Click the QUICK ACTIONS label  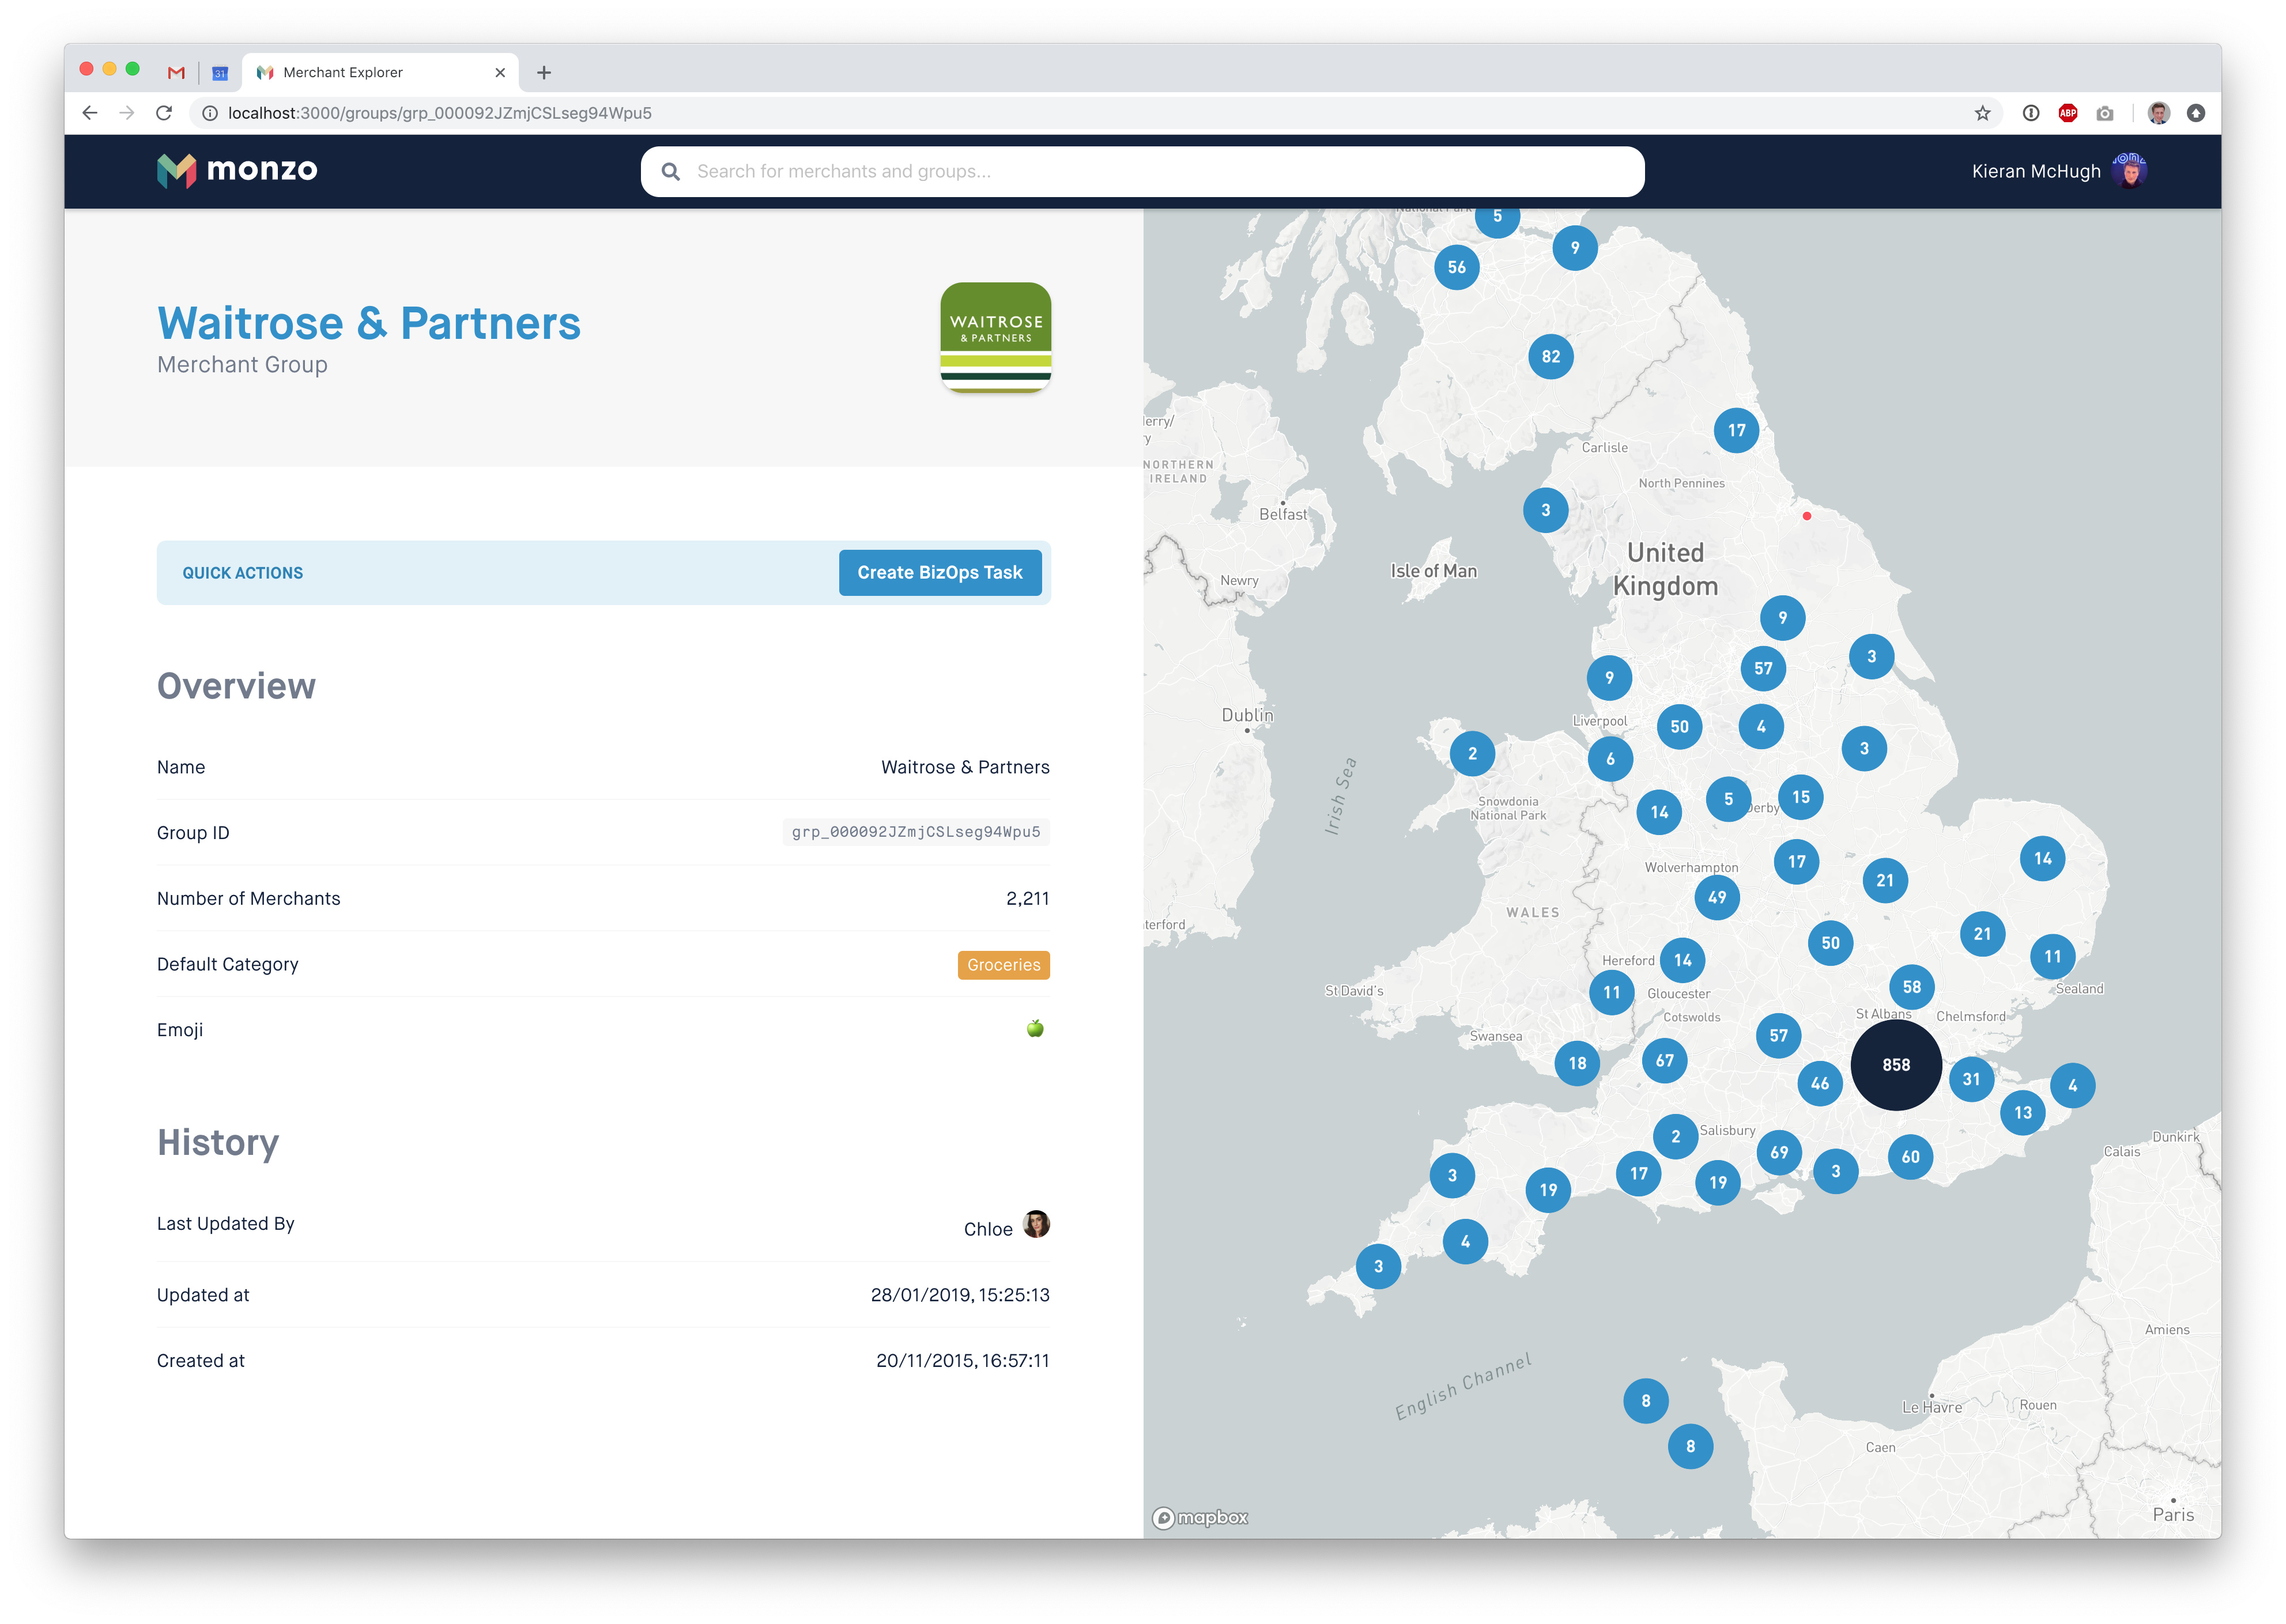(x=242, y=573)
